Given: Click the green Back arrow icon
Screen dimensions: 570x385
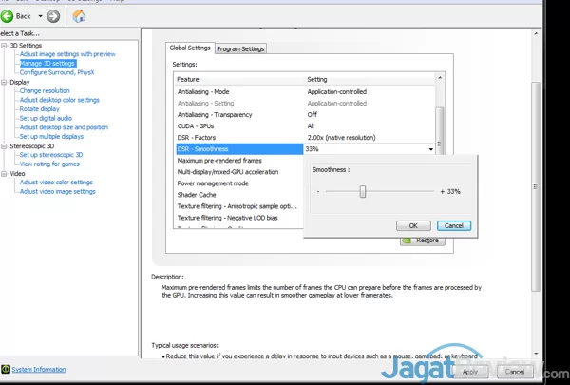Looking at the screenshot, I should 9,16.
